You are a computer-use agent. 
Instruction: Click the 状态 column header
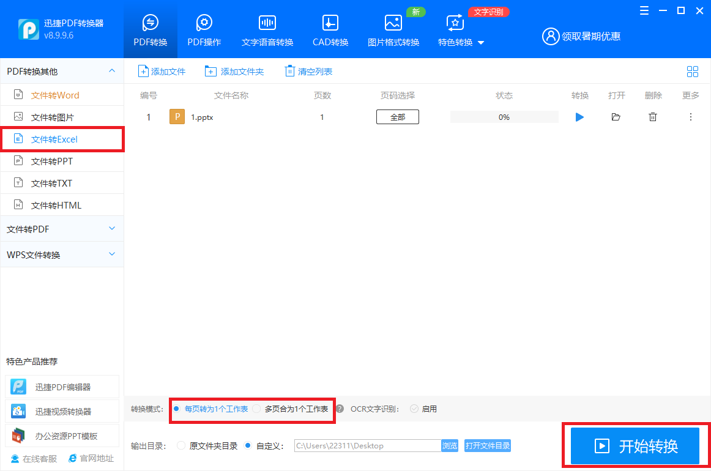tap(504, 95)
